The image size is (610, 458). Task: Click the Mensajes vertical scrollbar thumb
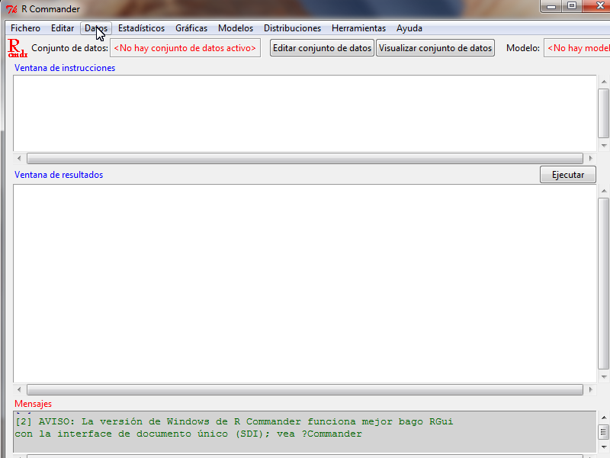(604, 432)
